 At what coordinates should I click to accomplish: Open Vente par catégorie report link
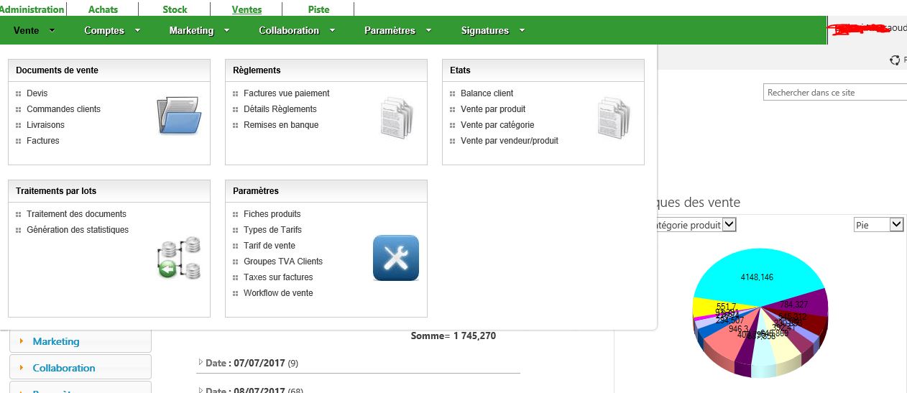pos(497,125)
